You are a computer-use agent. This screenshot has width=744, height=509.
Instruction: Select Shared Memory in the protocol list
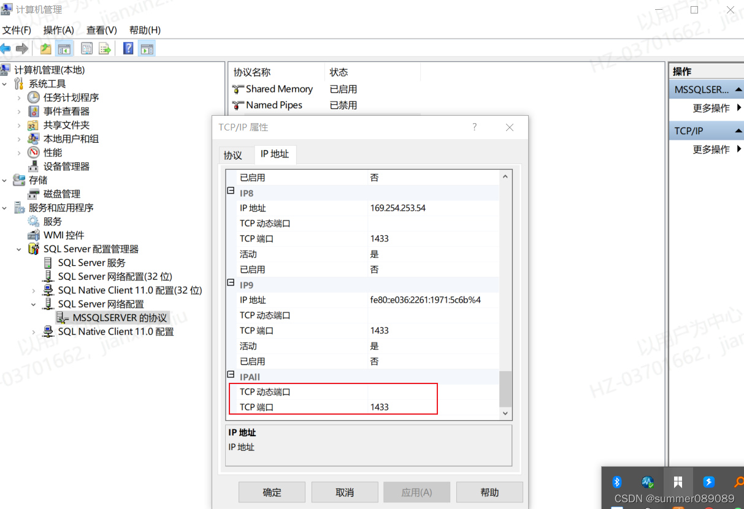pyautogui.click(x=278, y=89)
